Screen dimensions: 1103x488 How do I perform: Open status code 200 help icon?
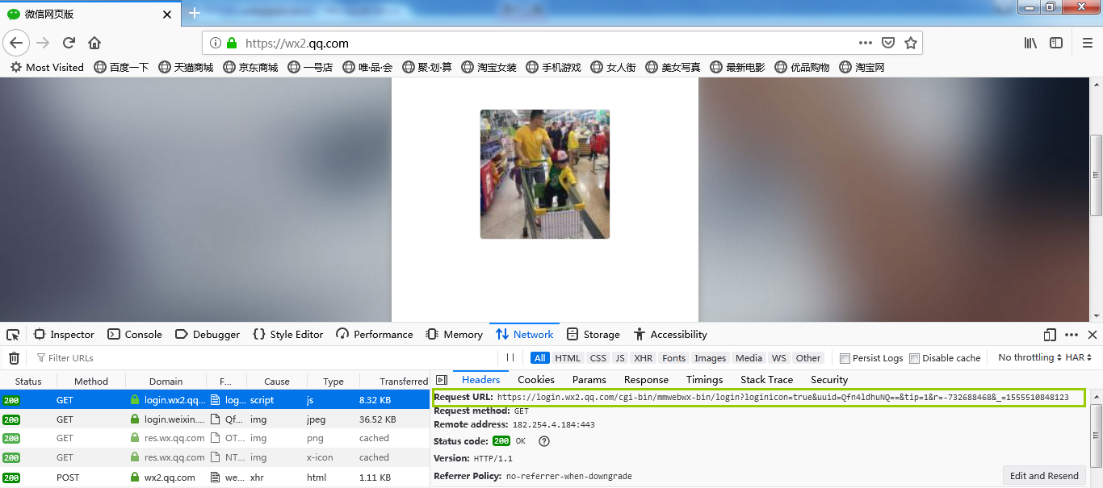point(544,441)
